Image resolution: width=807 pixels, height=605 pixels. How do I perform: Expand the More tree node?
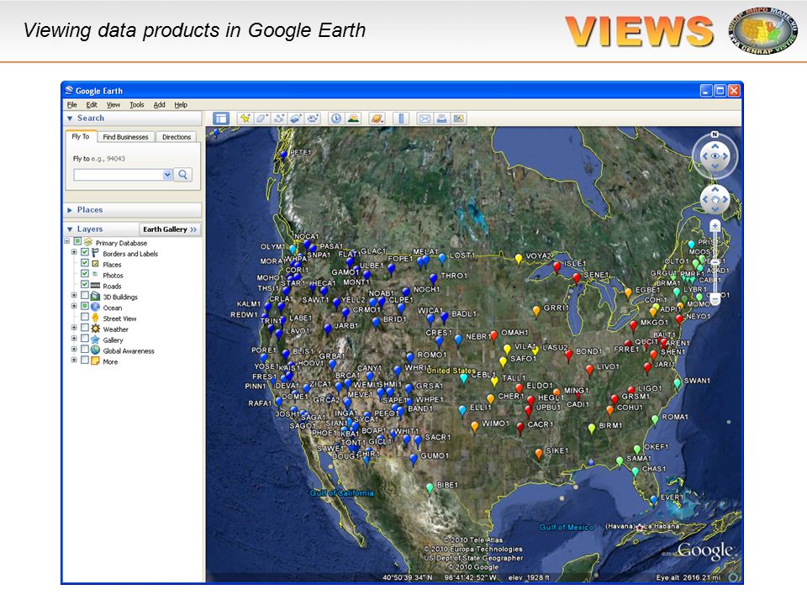(74, 360)
